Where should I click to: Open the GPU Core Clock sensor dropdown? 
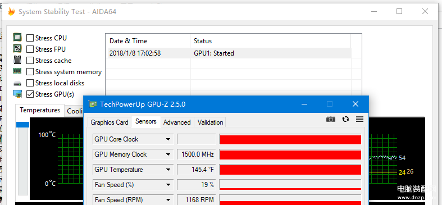click(x=168, y=139)
